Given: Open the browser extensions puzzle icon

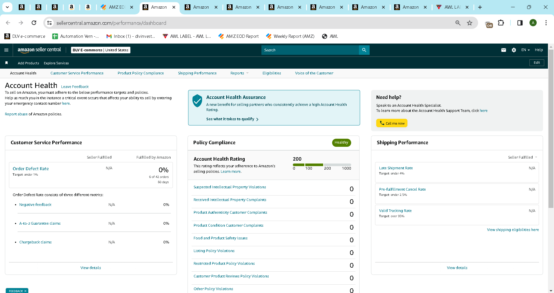Looking at the screenshot, I should [x=501, y=23].
